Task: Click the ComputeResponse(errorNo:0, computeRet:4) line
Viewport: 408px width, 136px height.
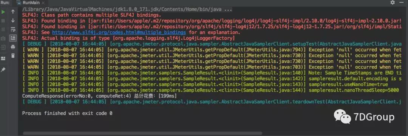Action: point(99,96)
